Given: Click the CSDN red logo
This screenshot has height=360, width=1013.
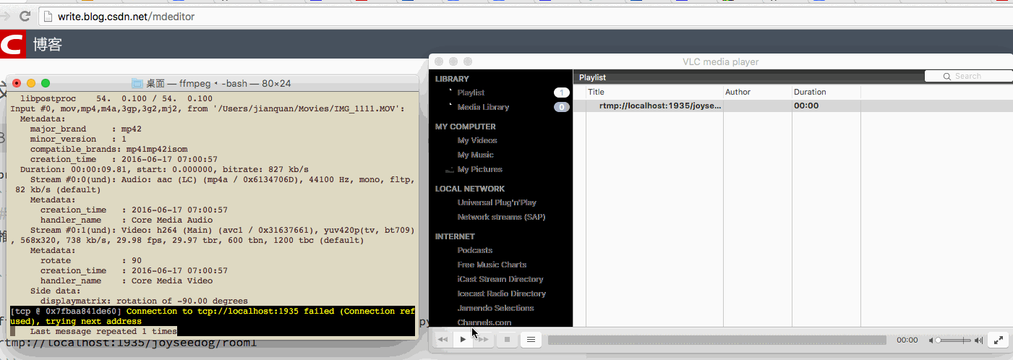Looking at the screenshot, I should pos(12,45).
